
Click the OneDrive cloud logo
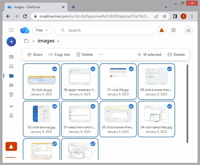(25, 30)
